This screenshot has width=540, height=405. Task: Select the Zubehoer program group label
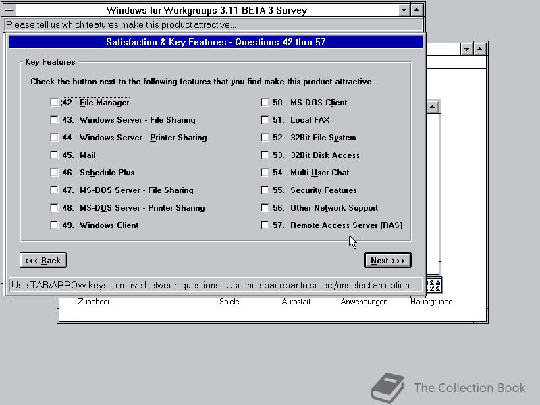click(94, 302)
